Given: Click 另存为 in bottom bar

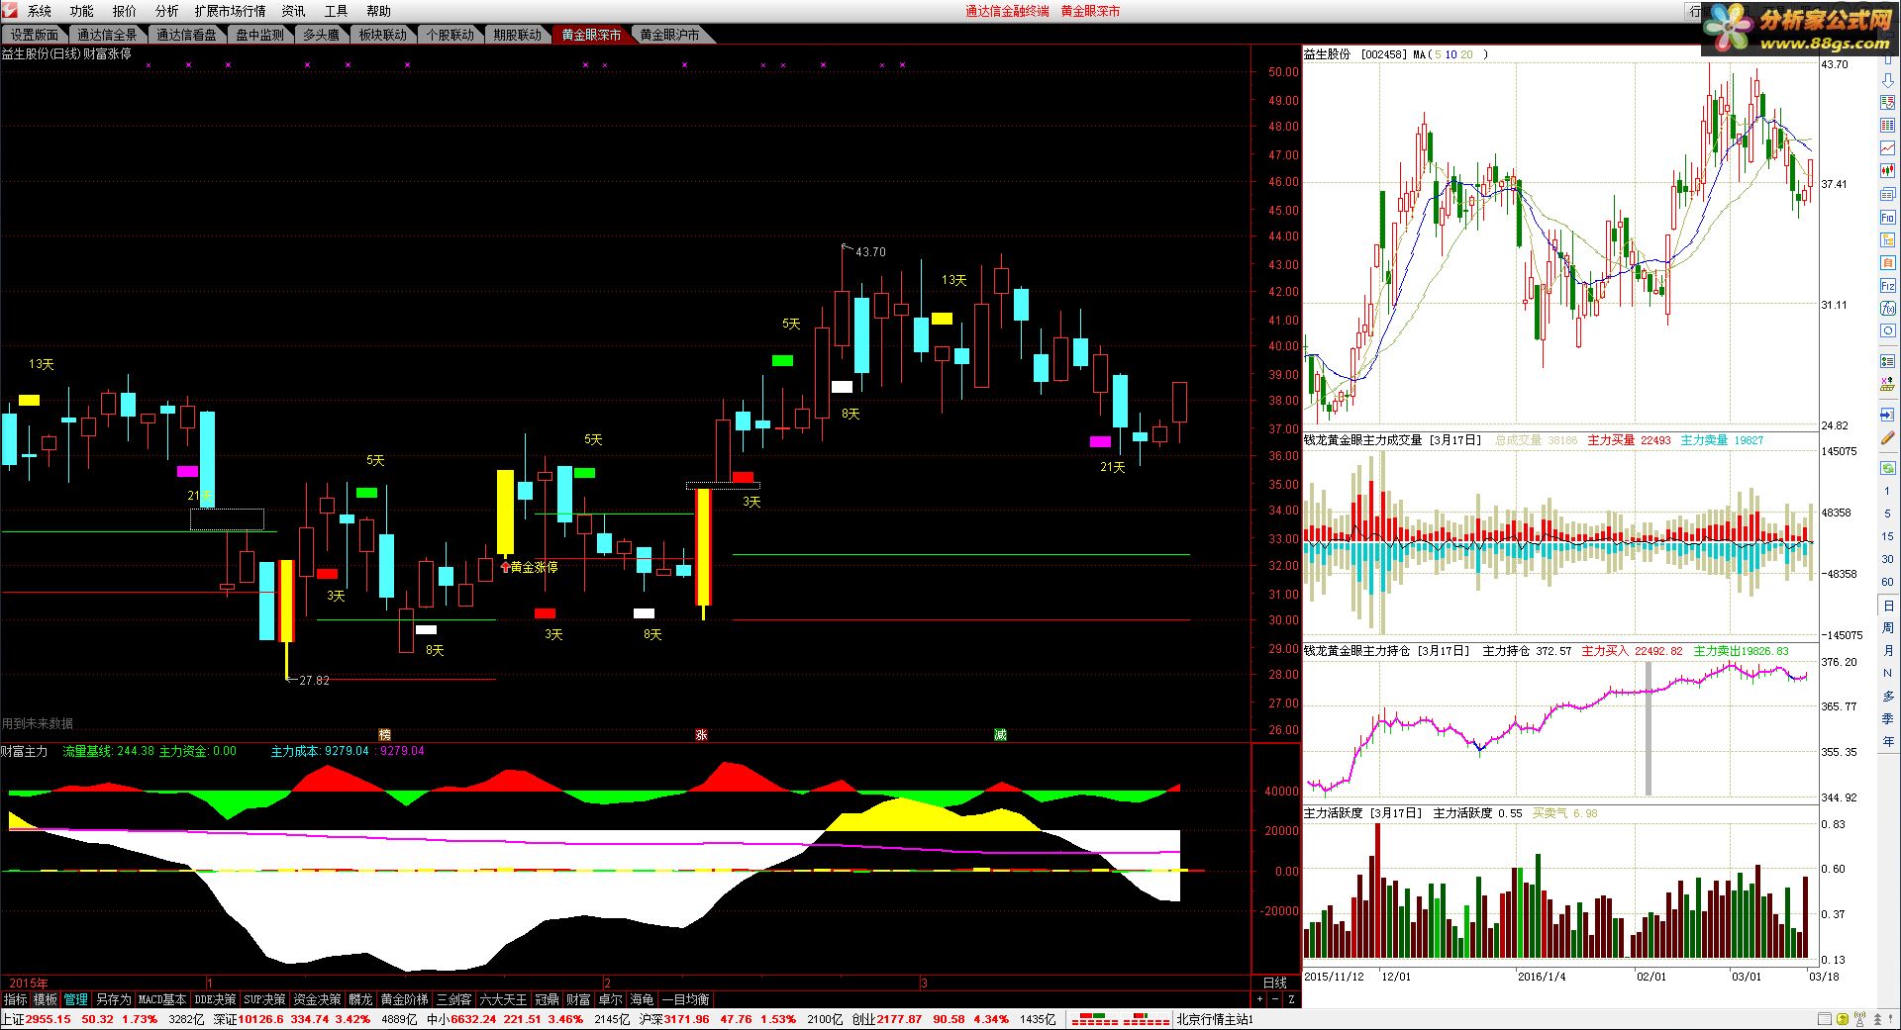Looking at the screenshot, I should (x=113, y=999).
